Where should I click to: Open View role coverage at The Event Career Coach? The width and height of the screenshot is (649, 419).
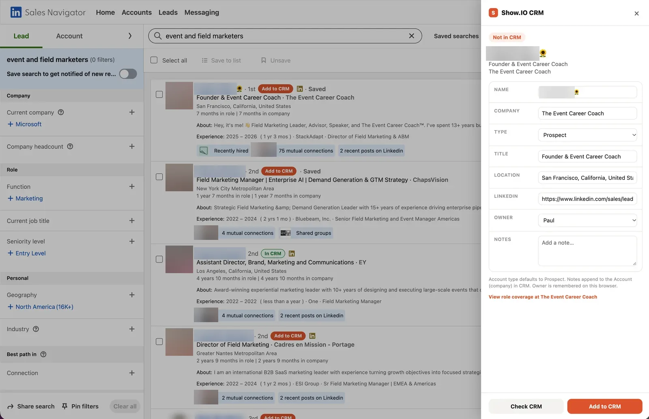(x=543, y=297)
